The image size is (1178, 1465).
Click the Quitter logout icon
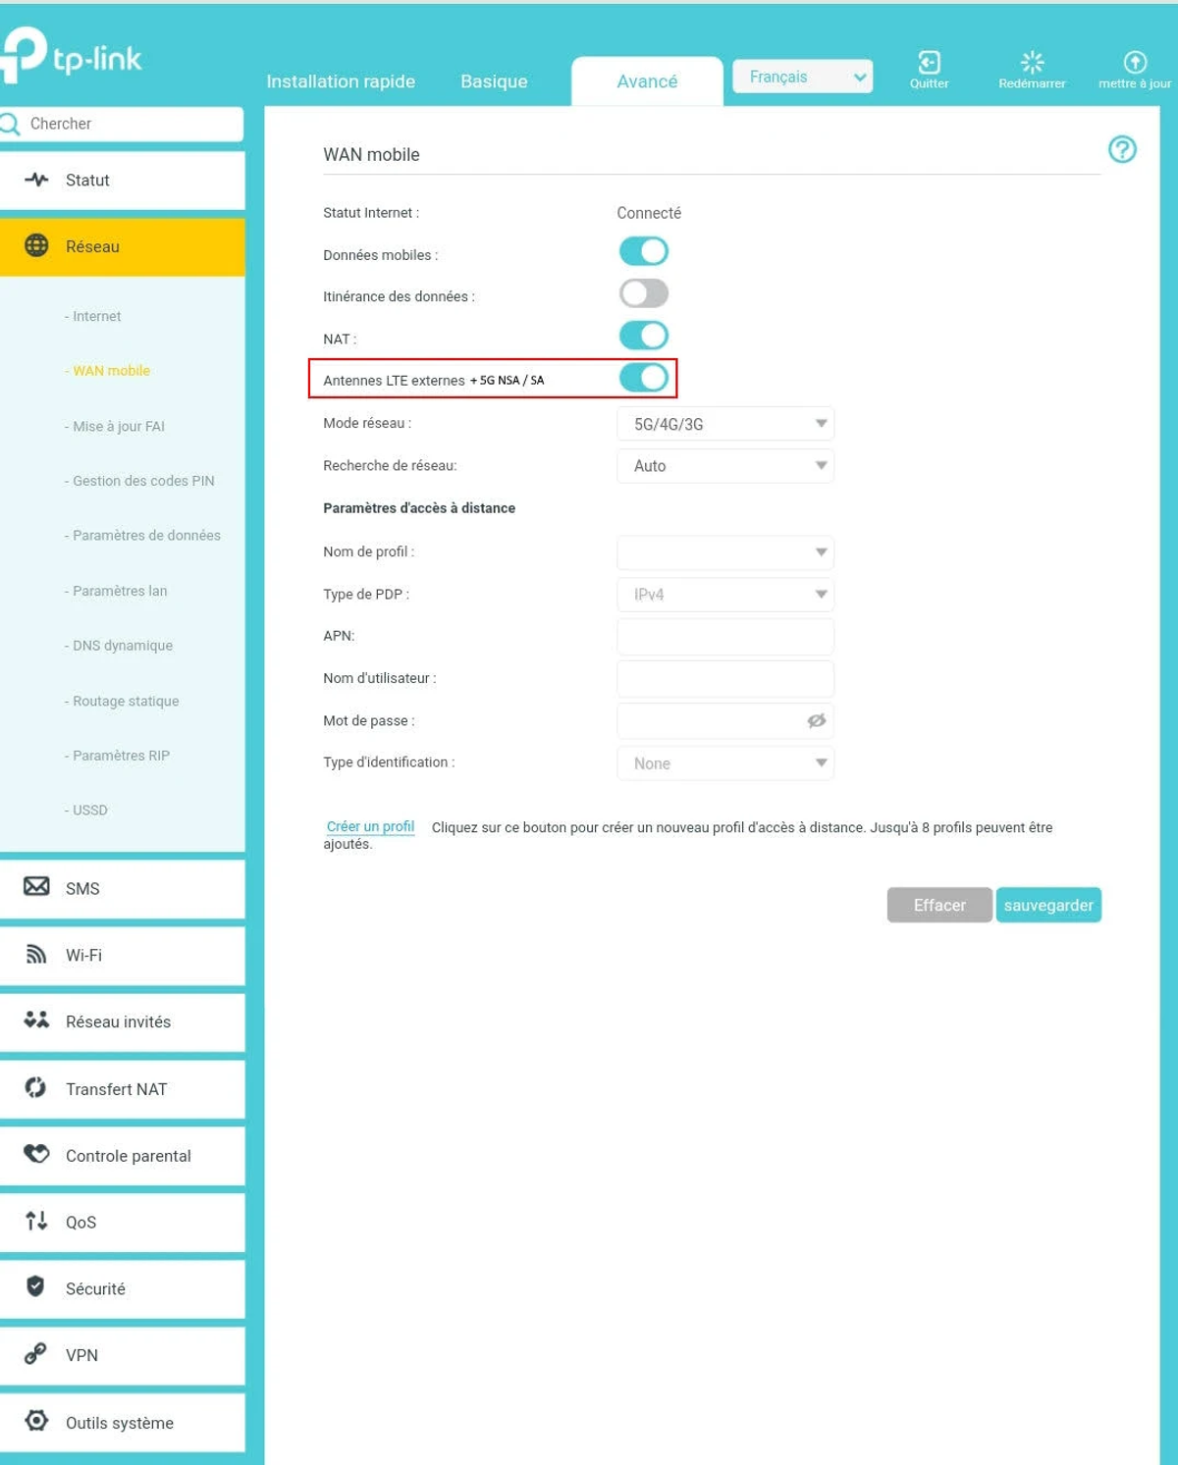click(x=929, y=63)
